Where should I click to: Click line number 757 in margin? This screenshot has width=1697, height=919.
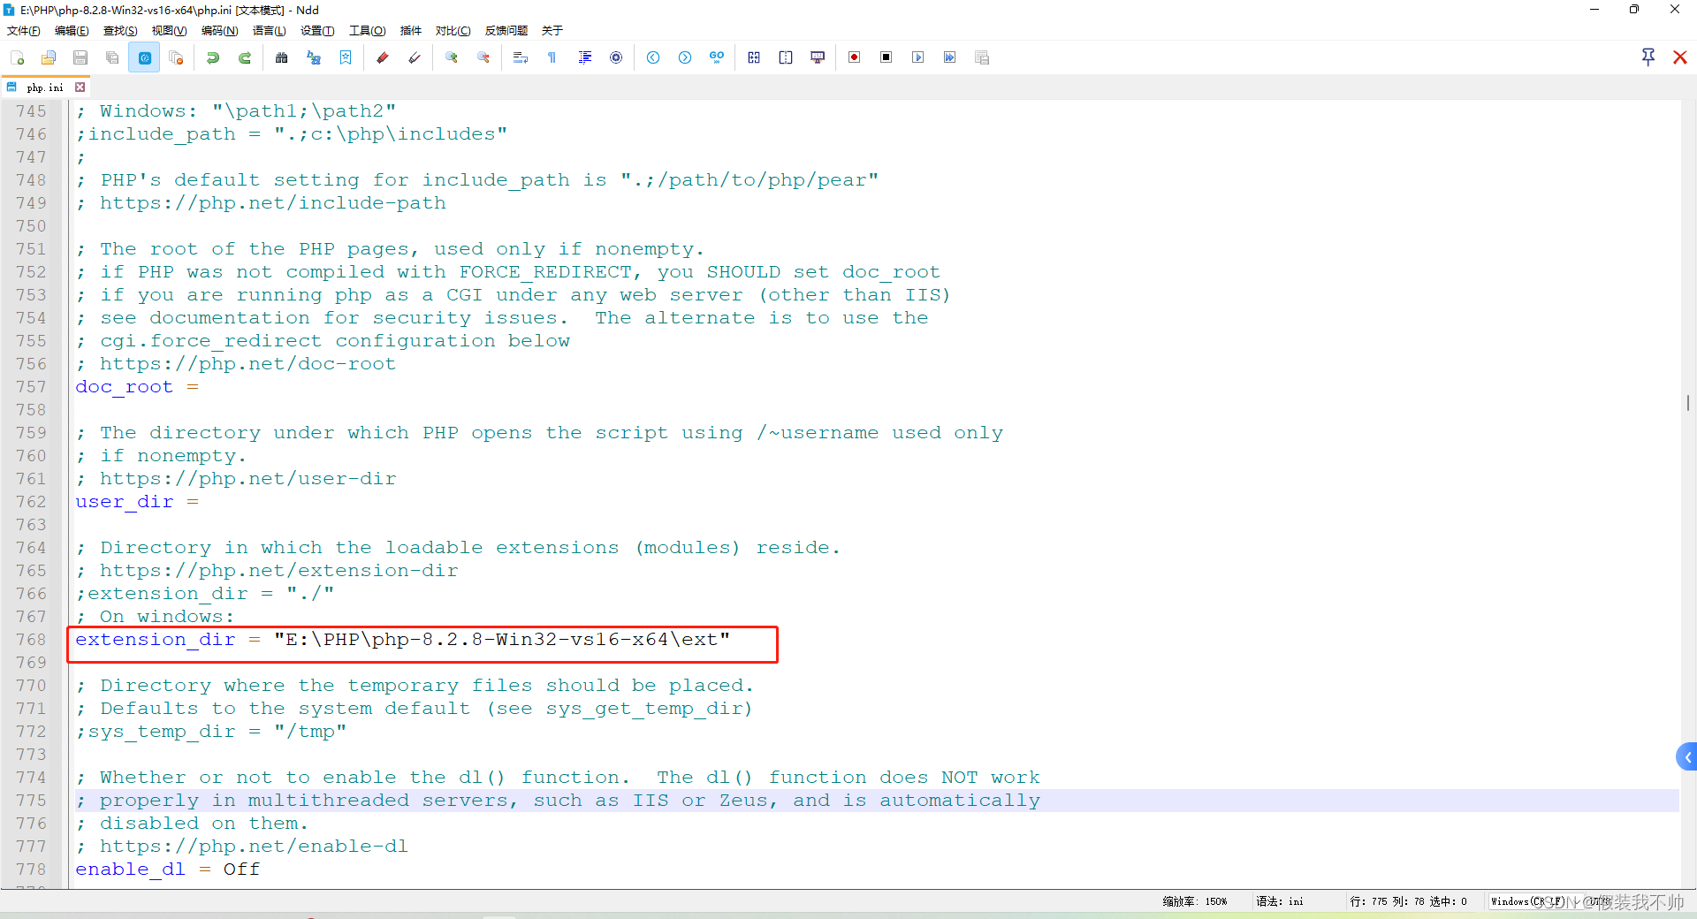[x=31, y=387]
